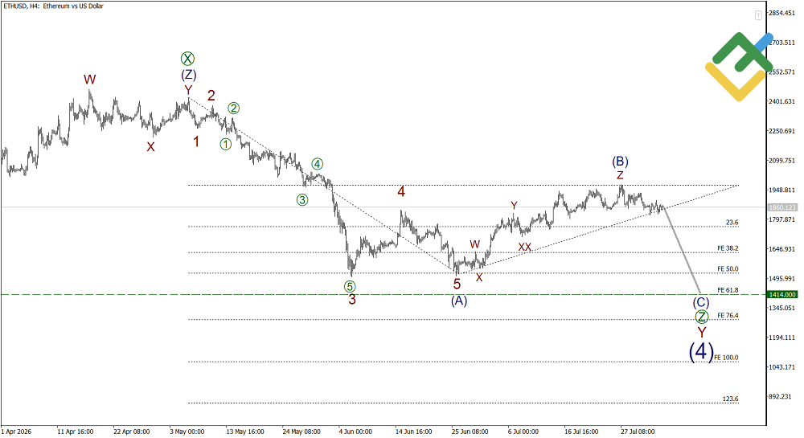This screenshot has width=804, height=438.
Task: Click the red Y label below (Z)
Action: click(x=188, y=90)
